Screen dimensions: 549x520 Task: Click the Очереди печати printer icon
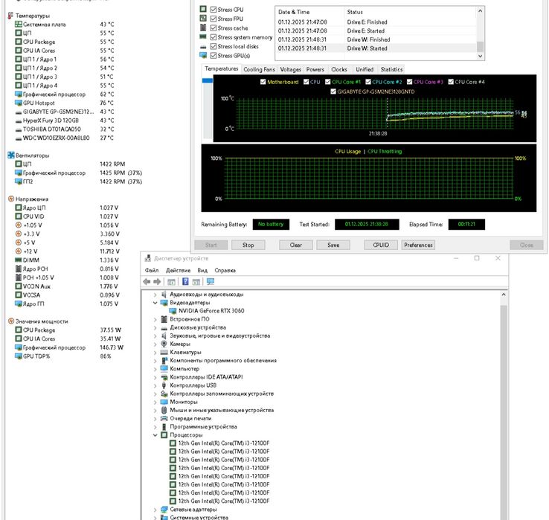[164, 418]
